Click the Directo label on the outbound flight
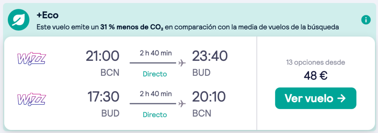Screen dimensions: 378x133 155,74
